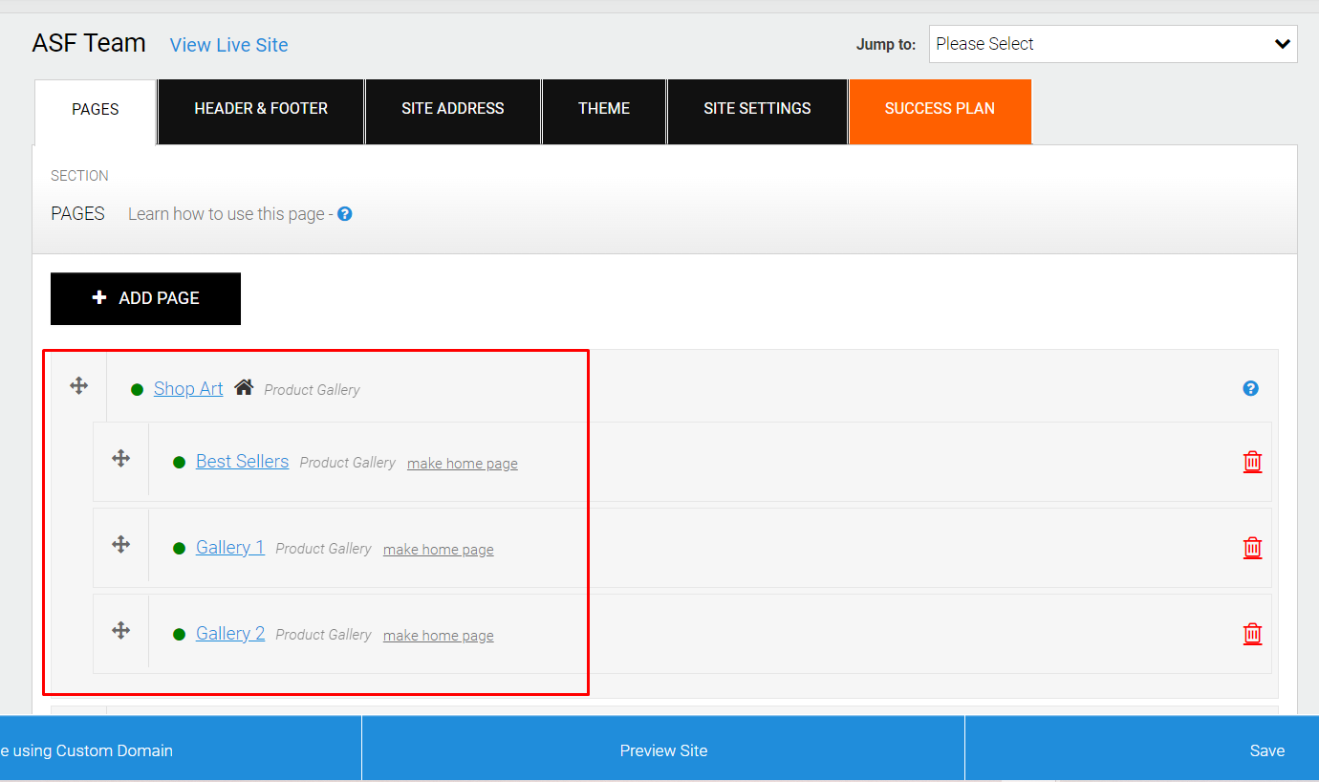The height and width of the screenshot is (782, 1319).
Task: Click the drag handle for Gallery 2
Action: 120,631
